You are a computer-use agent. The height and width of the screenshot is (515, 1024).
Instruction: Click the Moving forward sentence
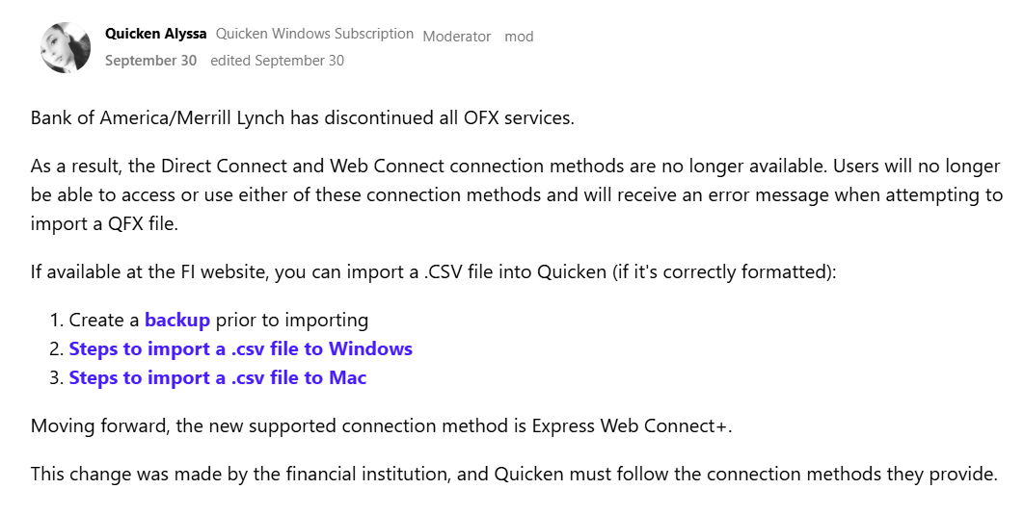382,425
